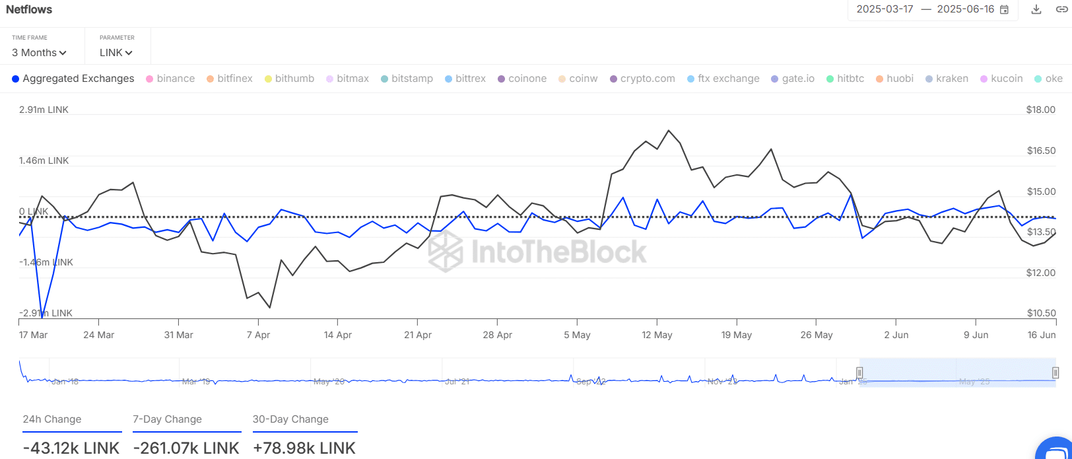Switch to the 30-Day Change tab
Viewport: 1072px width, 459px height.
tap(290, 419)
